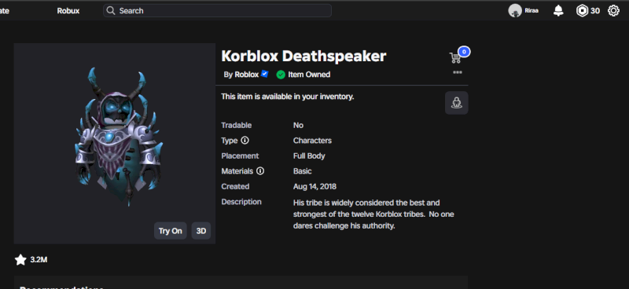Click the Try On button
The height and width of the screenshot is (289, 629).
click(170, 231)
